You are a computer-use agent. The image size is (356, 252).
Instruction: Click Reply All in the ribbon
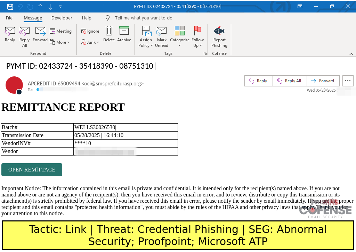(25, 37)
